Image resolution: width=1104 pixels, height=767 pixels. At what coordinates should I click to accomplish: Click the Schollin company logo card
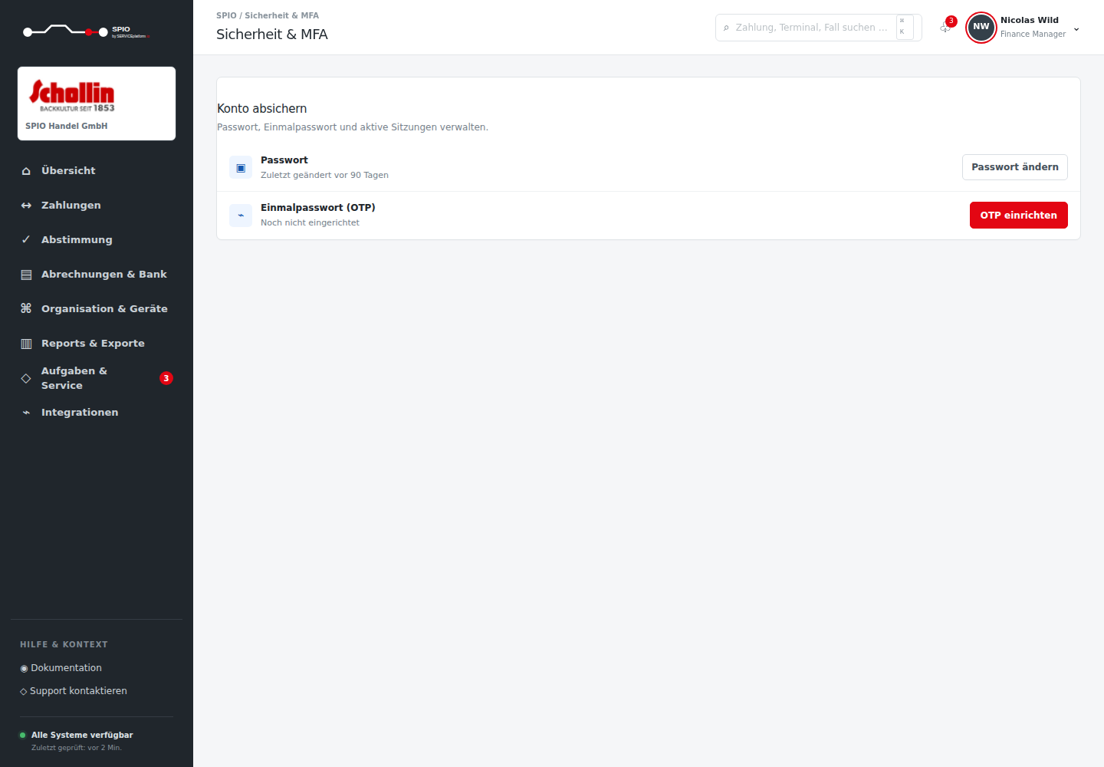[97, 104]
